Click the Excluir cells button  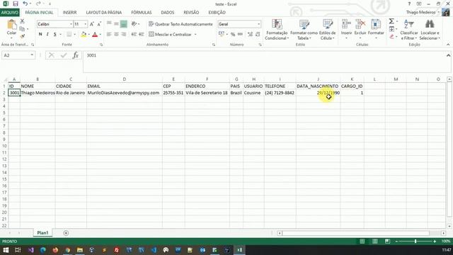[360, 29]
